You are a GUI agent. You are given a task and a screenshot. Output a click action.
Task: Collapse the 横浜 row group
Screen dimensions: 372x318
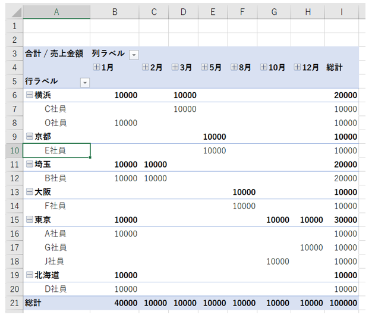coord(29,95)
